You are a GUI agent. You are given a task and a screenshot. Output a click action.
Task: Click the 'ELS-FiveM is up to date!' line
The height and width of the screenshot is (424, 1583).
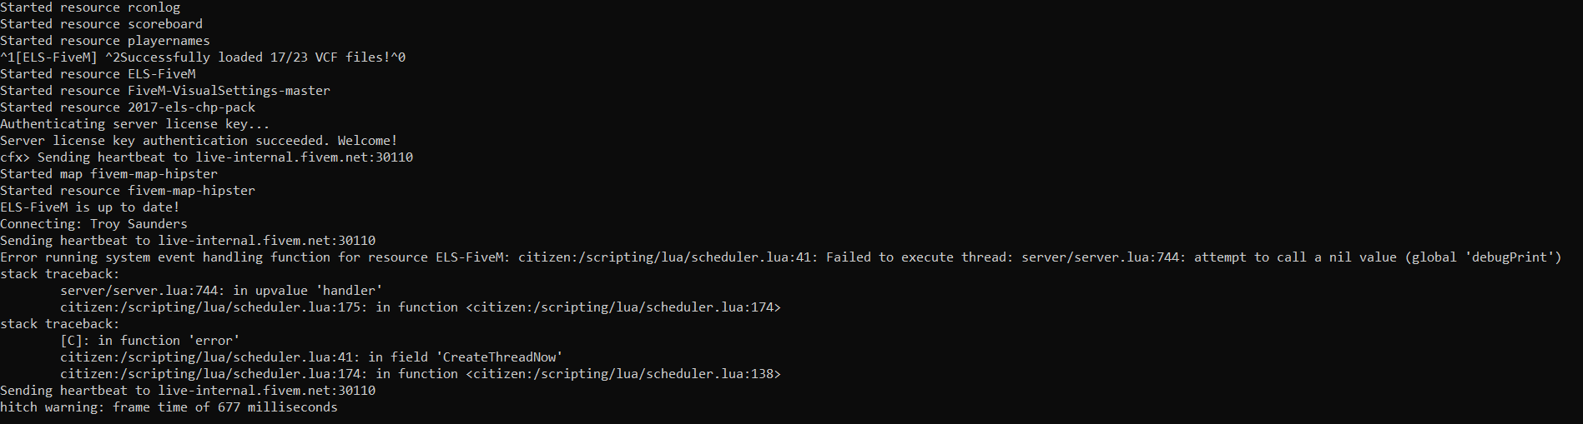90,207
